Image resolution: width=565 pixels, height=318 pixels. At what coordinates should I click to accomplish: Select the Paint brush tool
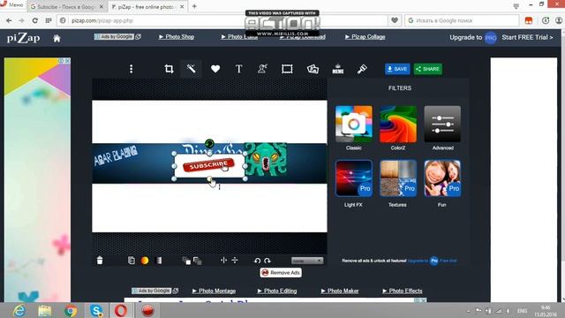click(x=362, y=69)
